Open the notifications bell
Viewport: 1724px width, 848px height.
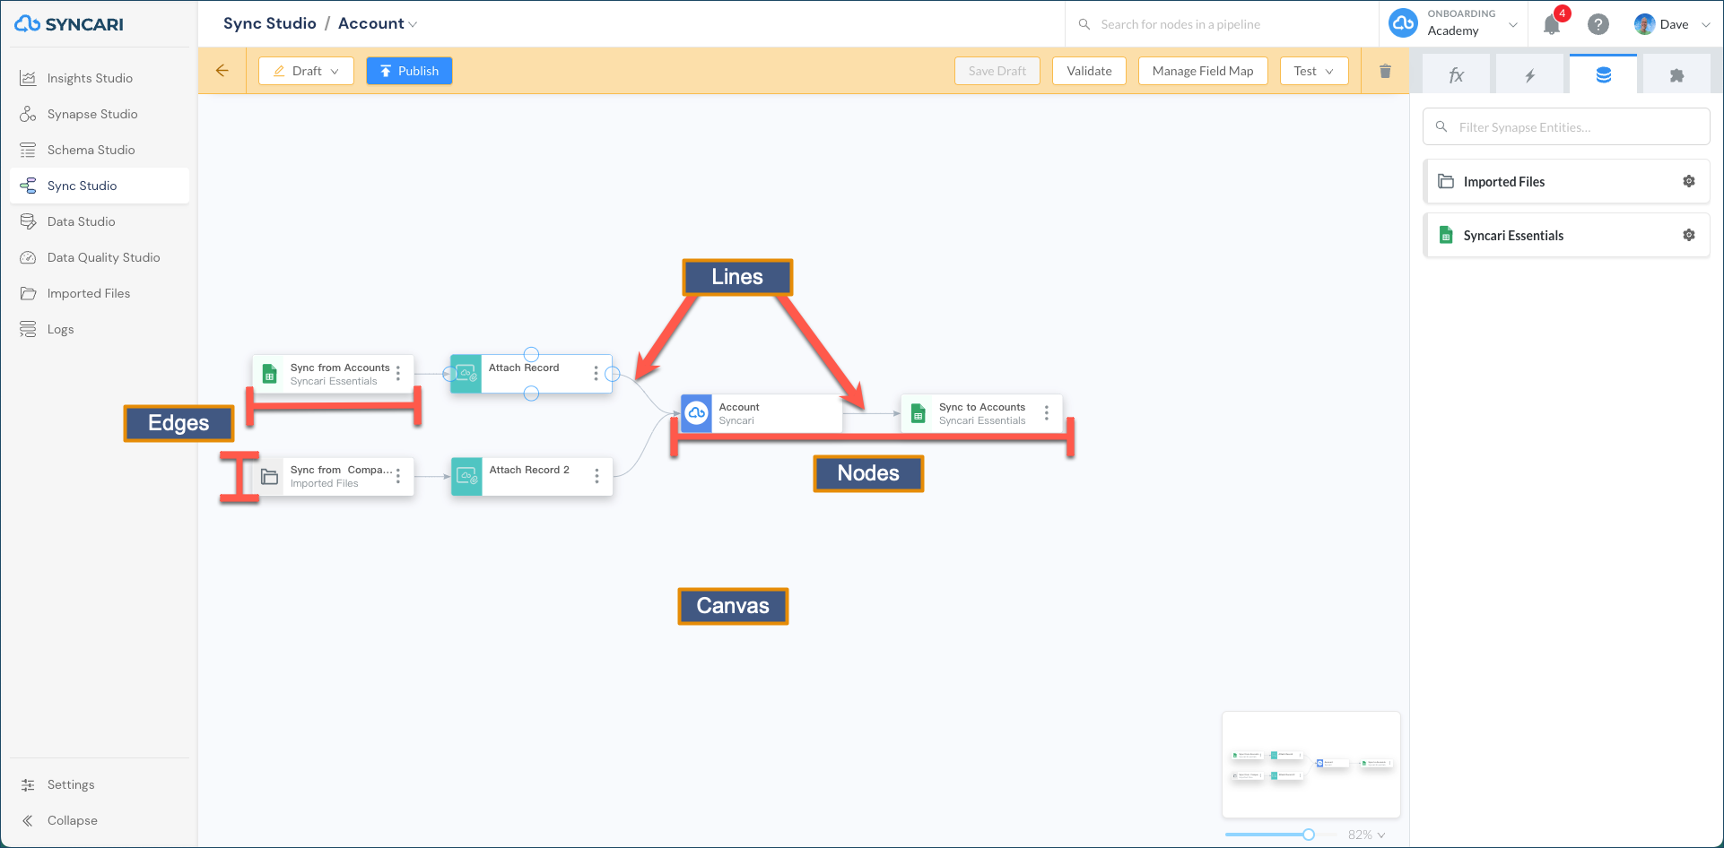1552,24
